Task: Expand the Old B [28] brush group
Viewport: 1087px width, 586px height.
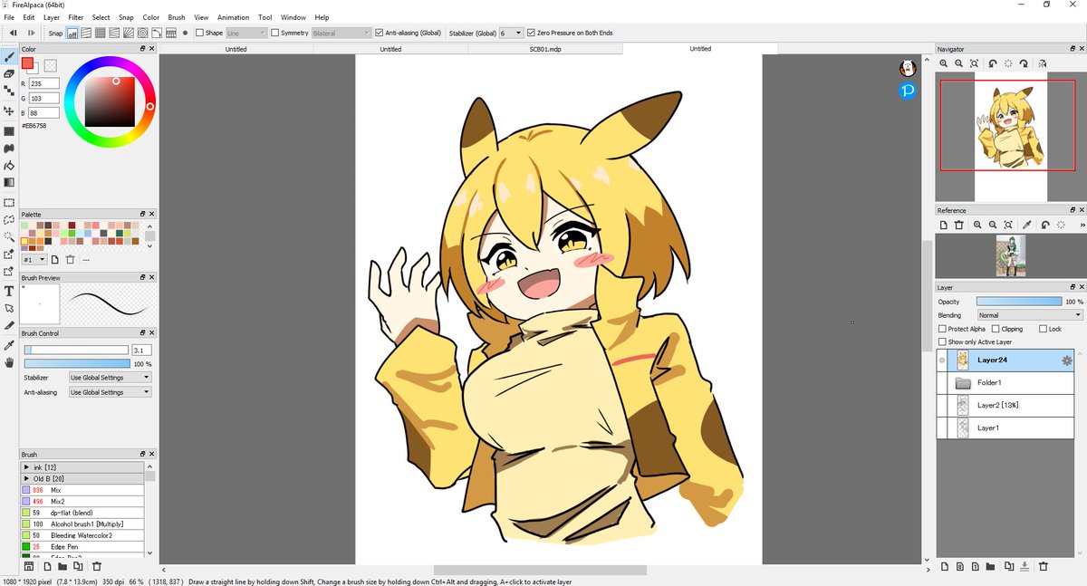Action: tap(26, 478)
